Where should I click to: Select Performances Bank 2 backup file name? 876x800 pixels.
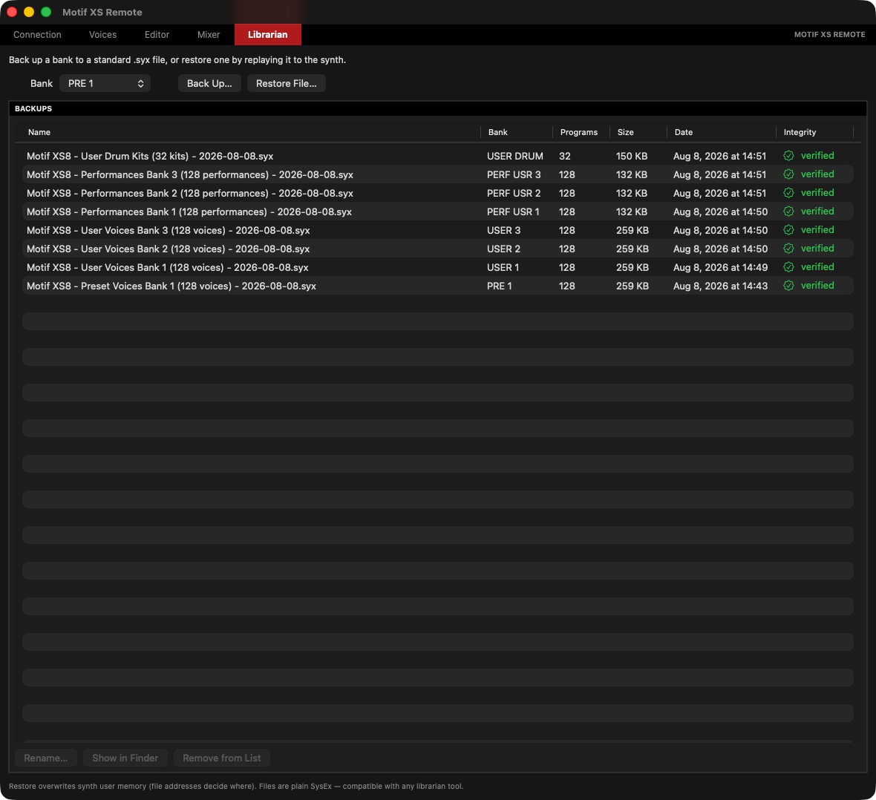(x=190, y=193)
